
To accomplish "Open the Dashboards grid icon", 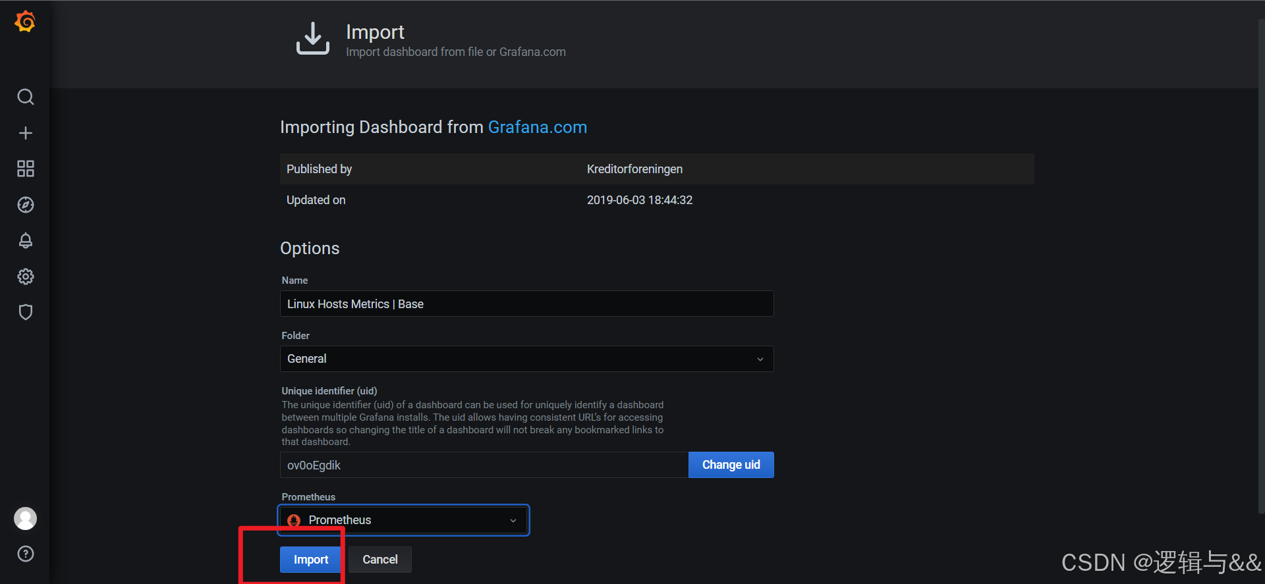I will (x=25, y=169).
